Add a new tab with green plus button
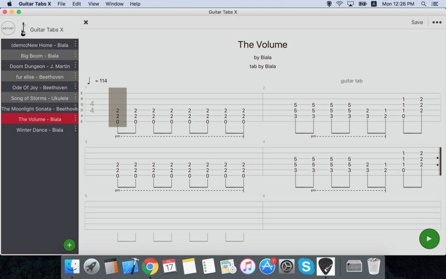Image resolution: width=446 pixels, height=279 pixels. click(x=69, y=245)
